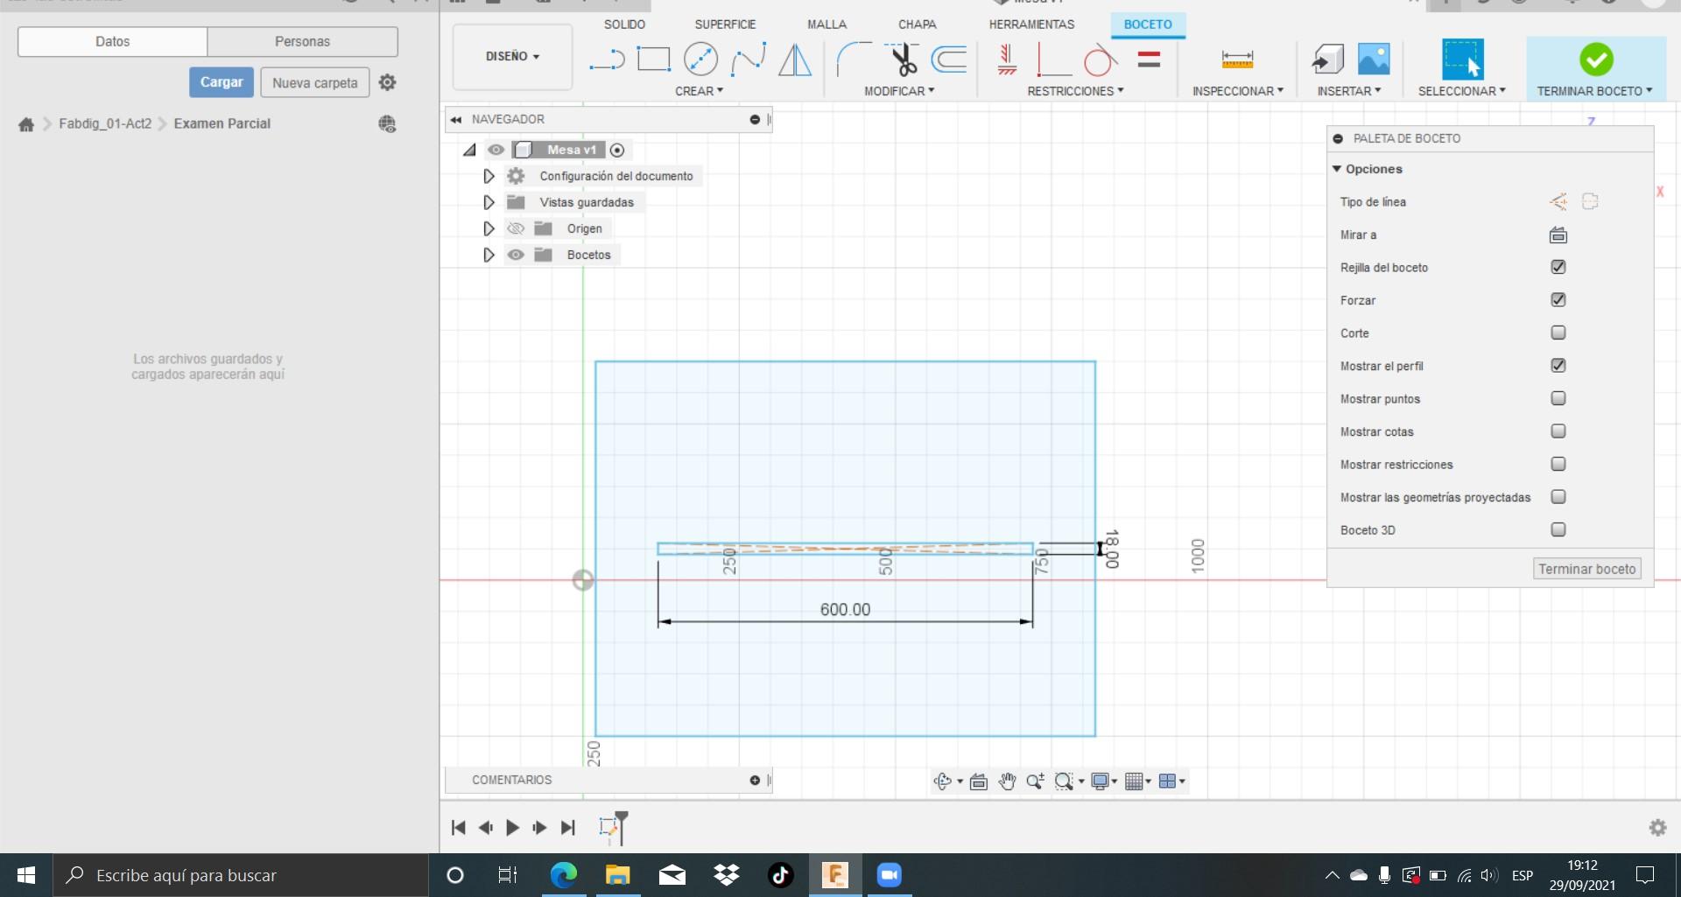The width and height of the screenshot is (1681, 897).
Task: Click the timeline sketch marker
Action: [x=608, y=827]
